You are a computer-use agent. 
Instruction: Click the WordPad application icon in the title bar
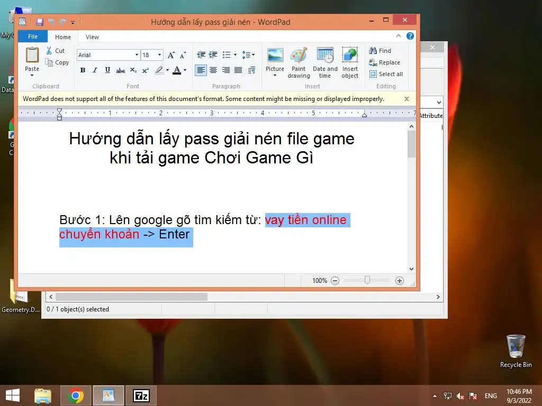click(x=22, y=22)
